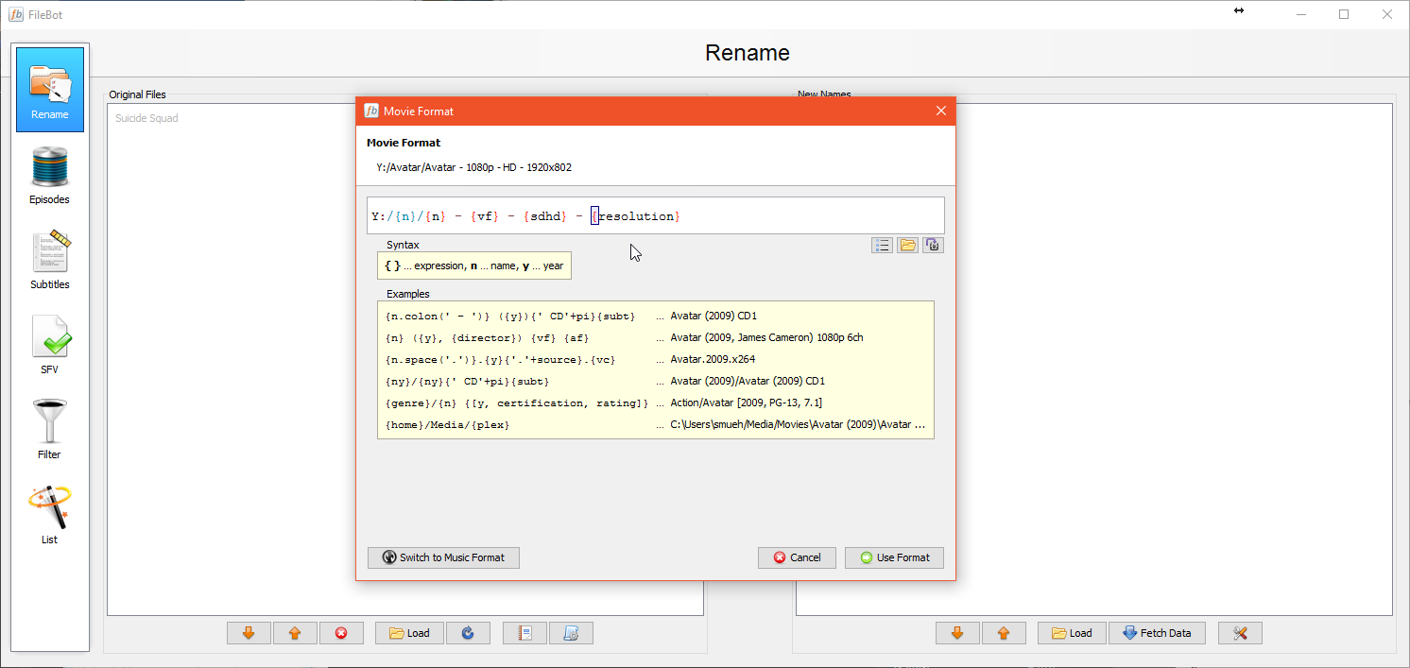Image resolution: width=1410 pixels, height=668 pixels.
Task: Open the Rename panel in sidebar
Action: click(x=50, y=90)
